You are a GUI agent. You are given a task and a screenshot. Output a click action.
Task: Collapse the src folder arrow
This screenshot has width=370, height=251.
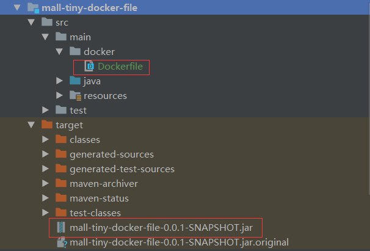tap(31, 23)
